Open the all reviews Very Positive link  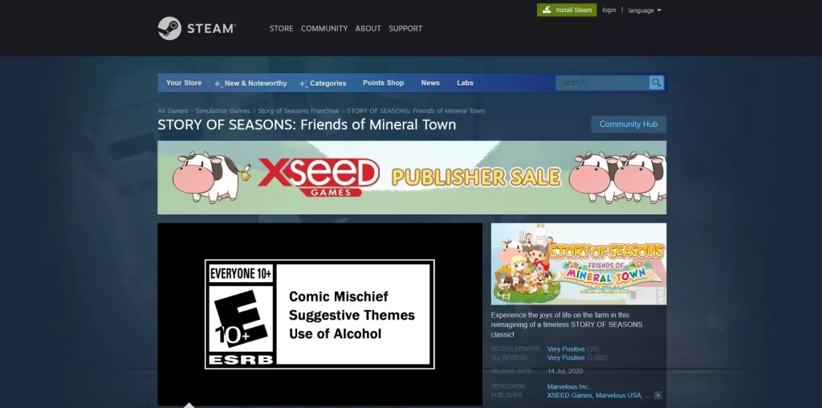click(566, 357)
